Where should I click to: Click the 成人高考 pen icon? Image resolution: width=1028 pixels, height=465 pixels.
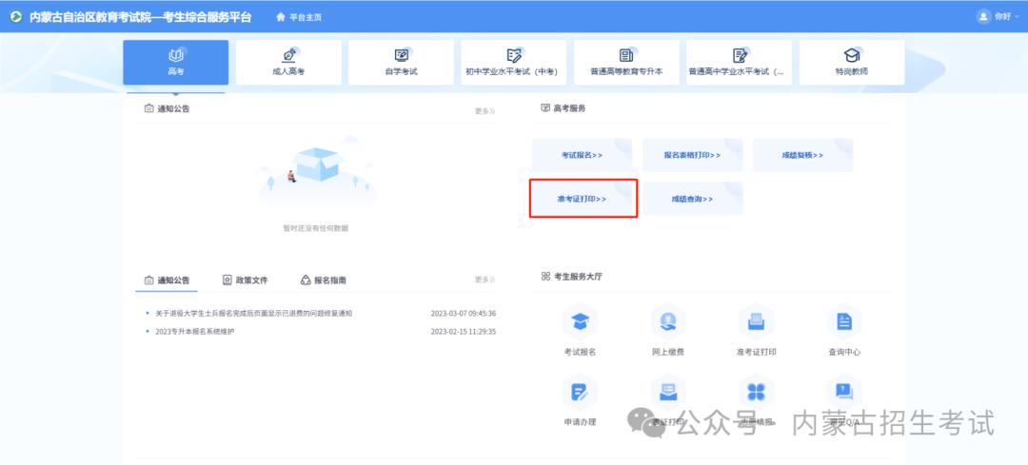(288, 55)
